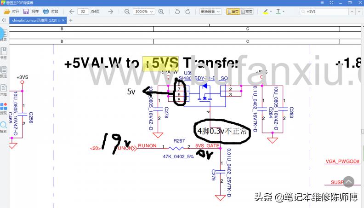
Task: Expand the highlighter color options arrow
Action: pos(271,12)
